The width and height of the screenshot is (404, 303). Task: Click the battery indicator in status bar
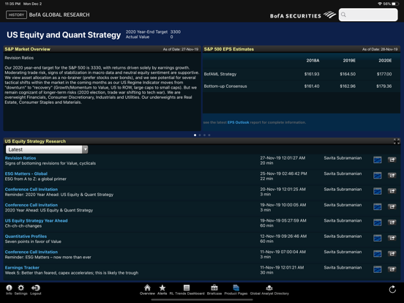tap(395, 4)
